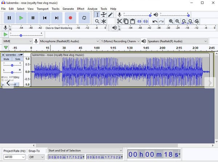This screenshot has height=162, width=218.
Task: Open the Mono Recording Channels dropdown
Action: pos(120,41)
